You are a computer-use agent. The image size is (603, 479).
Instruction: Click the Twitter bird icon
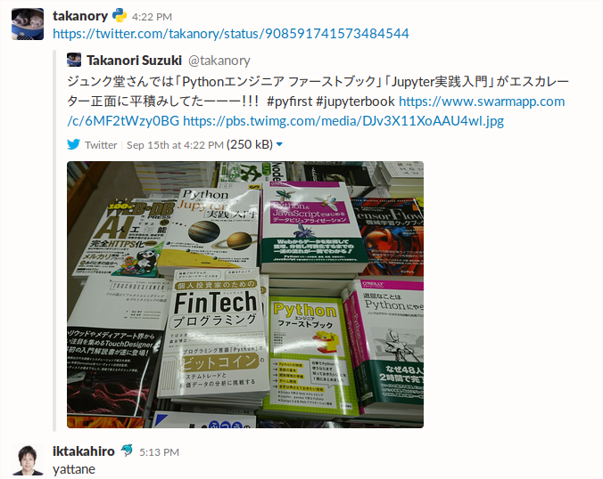tap(73, 144)
